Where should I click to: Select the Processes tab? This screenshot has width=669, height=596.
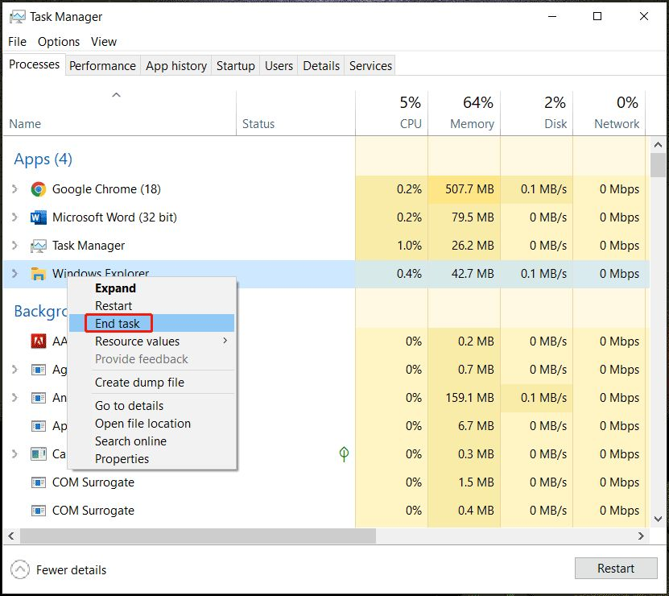click(34, 64)
